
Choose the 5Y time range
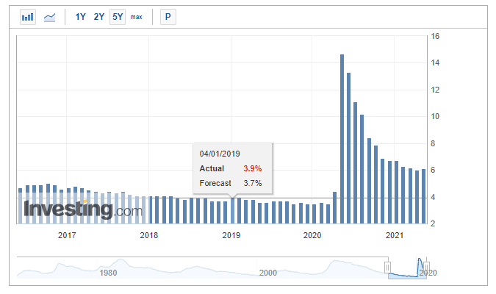point(118,17)
